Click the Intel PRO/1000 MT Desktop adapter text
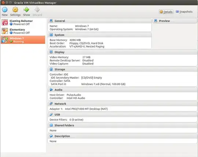 click(86, 109)
